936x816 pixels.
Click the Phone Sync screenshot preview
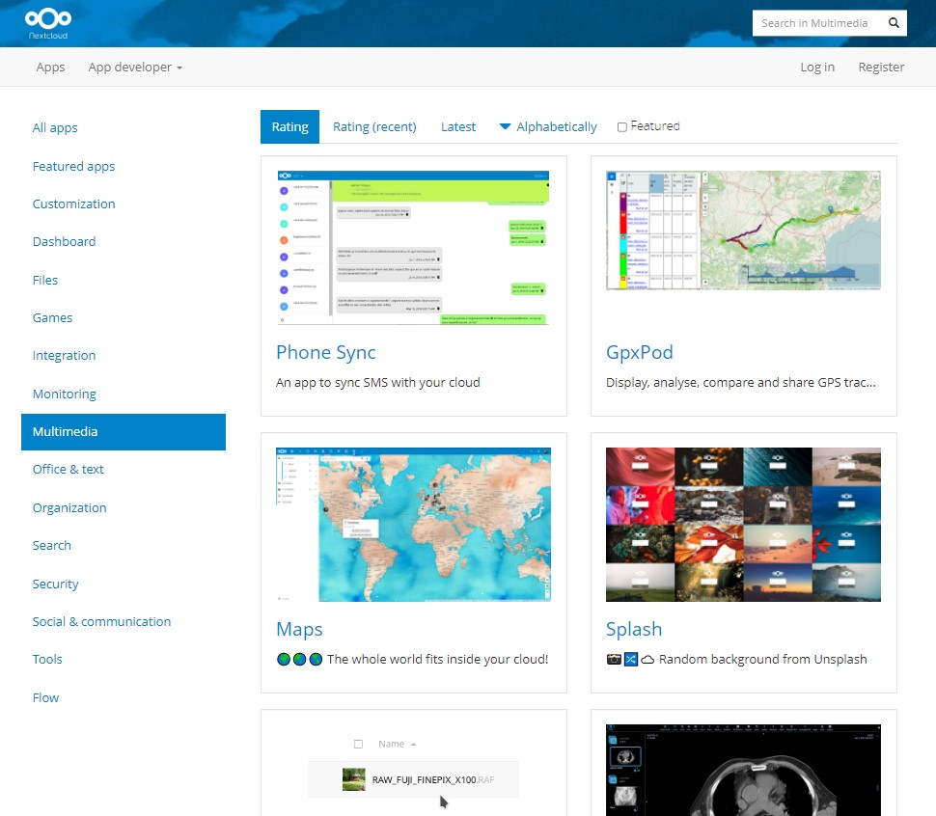[413, 247]
